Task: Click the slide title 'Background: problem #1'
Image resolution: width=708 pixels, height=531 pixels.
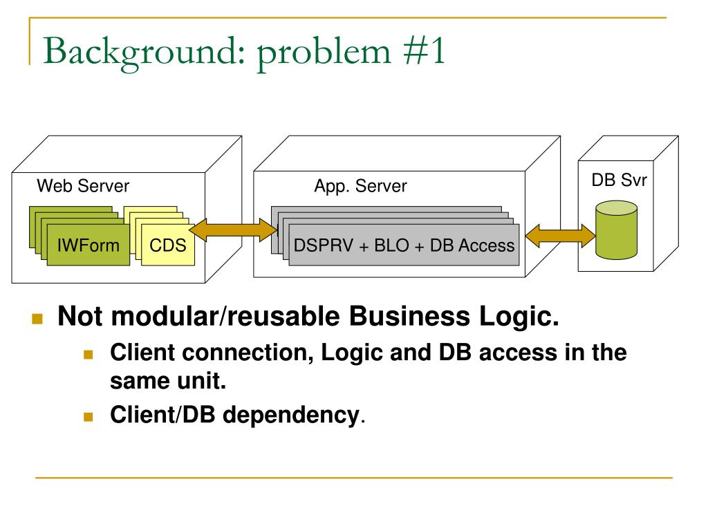Action: 244,53
